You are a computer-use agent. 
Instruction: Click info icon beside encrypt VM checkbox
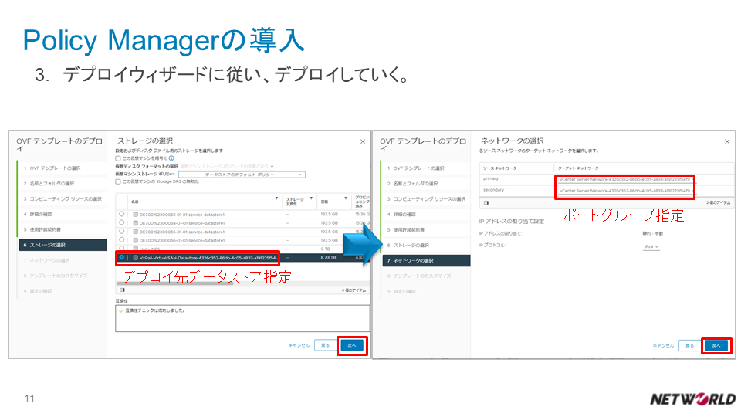tap(171, 158)
